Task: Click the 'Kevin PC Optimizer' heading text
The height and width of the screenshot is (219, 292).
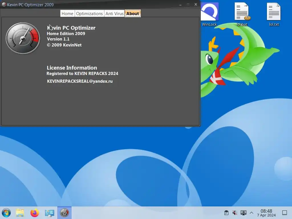Action: click(x=71, y=28)
